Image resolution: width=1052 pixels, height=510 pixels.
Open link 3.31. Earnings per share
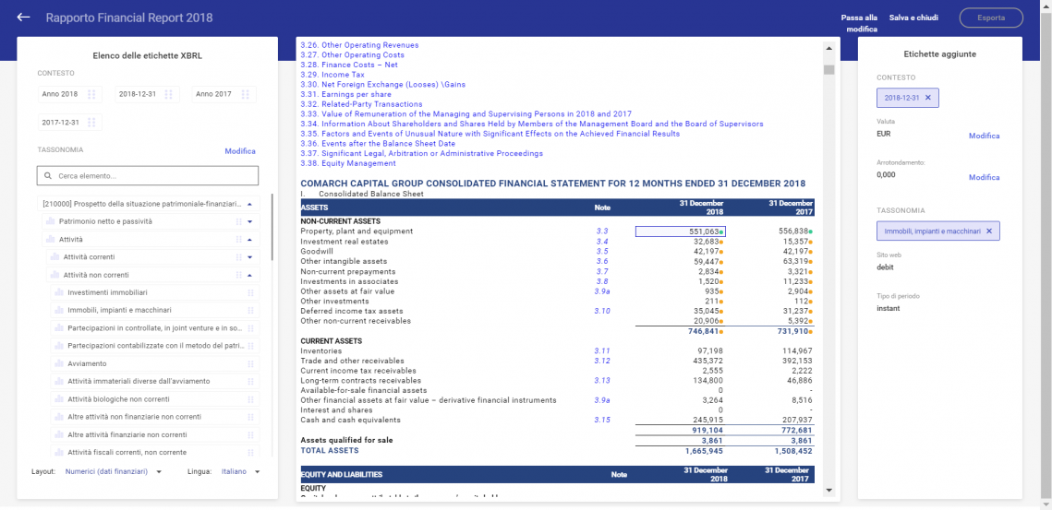point(345,94)
